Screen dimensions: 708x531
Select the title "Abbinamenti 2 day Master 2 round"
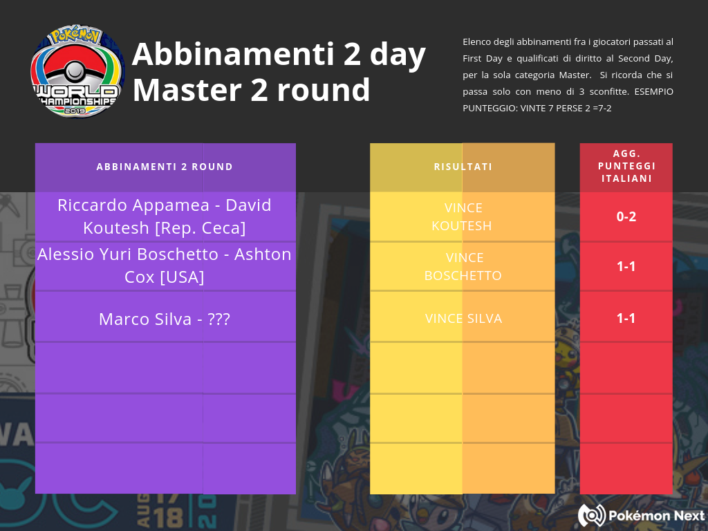coord(278,72)
